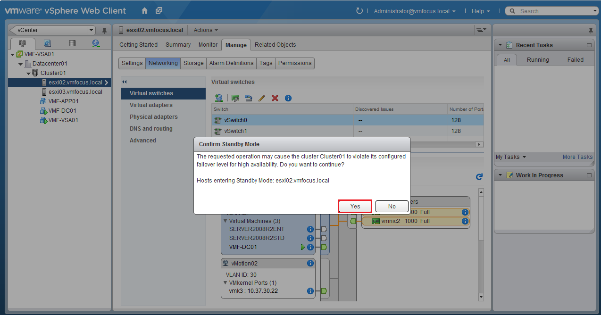Select Physical adapters in the side menu
This screenshot has width=601, height=315.
[x=154, y=117]
